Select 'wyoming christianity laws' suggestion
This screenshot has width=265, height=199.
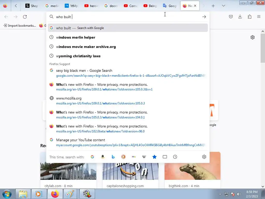128,56
